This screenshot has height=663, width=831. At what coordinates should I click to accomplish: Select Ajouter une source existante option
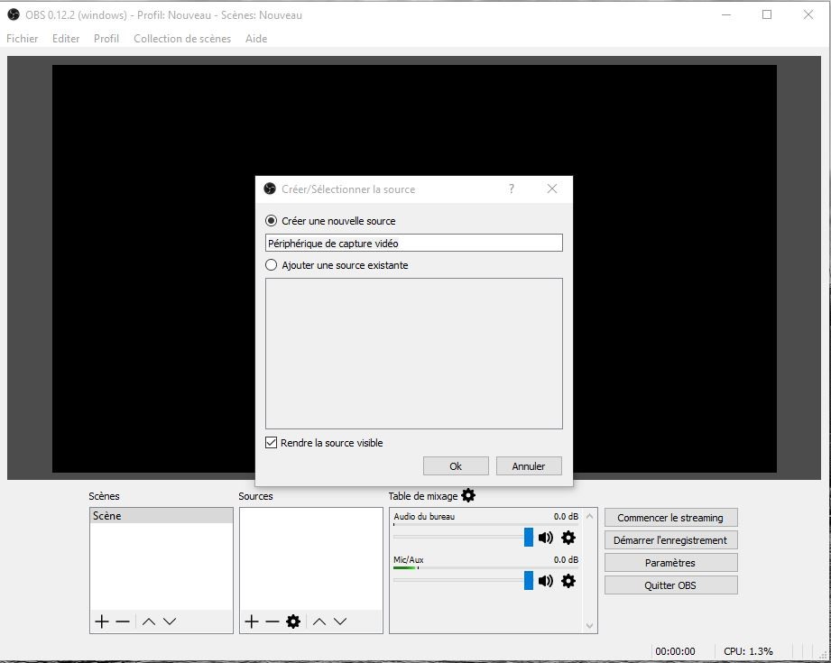(x=272, y=265)
